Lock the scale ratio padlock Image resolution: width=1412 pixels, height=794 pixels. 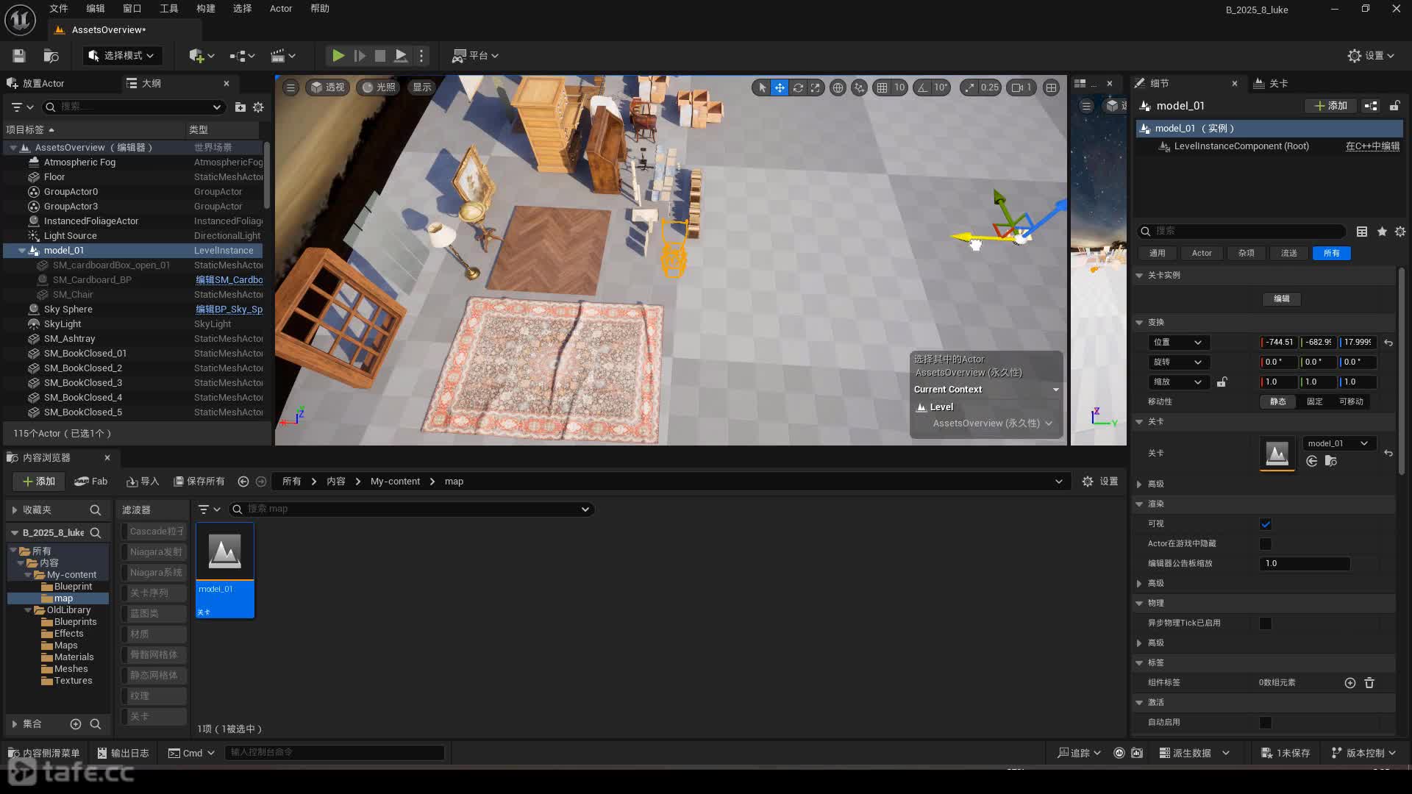1222,382
